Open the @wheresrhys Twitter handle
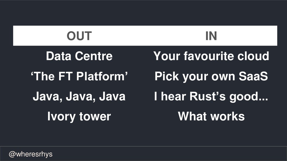287x161 pixels. point(31,154)
